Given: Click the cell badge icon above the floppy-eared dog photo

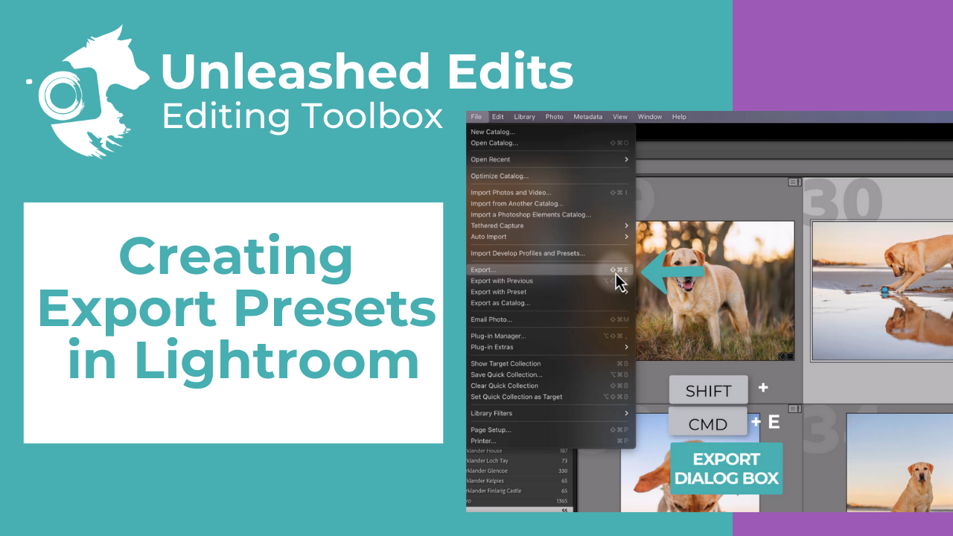Looking at the screenshot, I should [794, 409].
